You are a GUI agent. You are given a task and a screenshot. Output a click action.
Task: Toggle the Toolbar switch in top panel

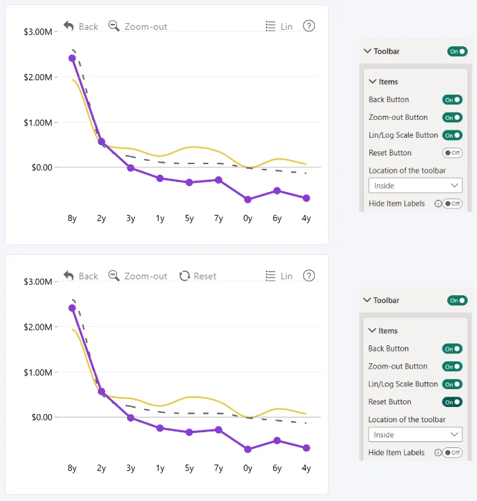457,52
